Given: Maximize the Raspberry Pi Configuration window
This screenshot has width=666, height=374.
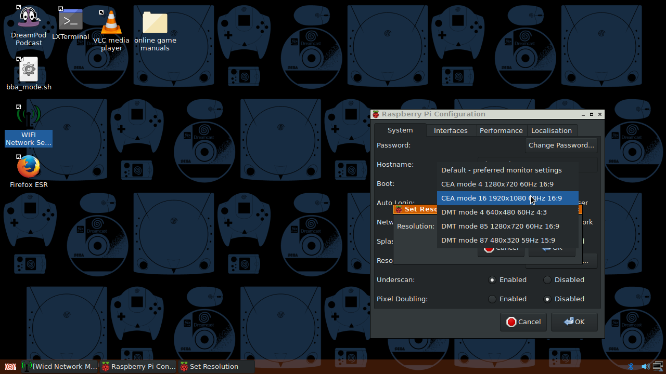Looking at the screenshot, I should [x=592, y=114].
